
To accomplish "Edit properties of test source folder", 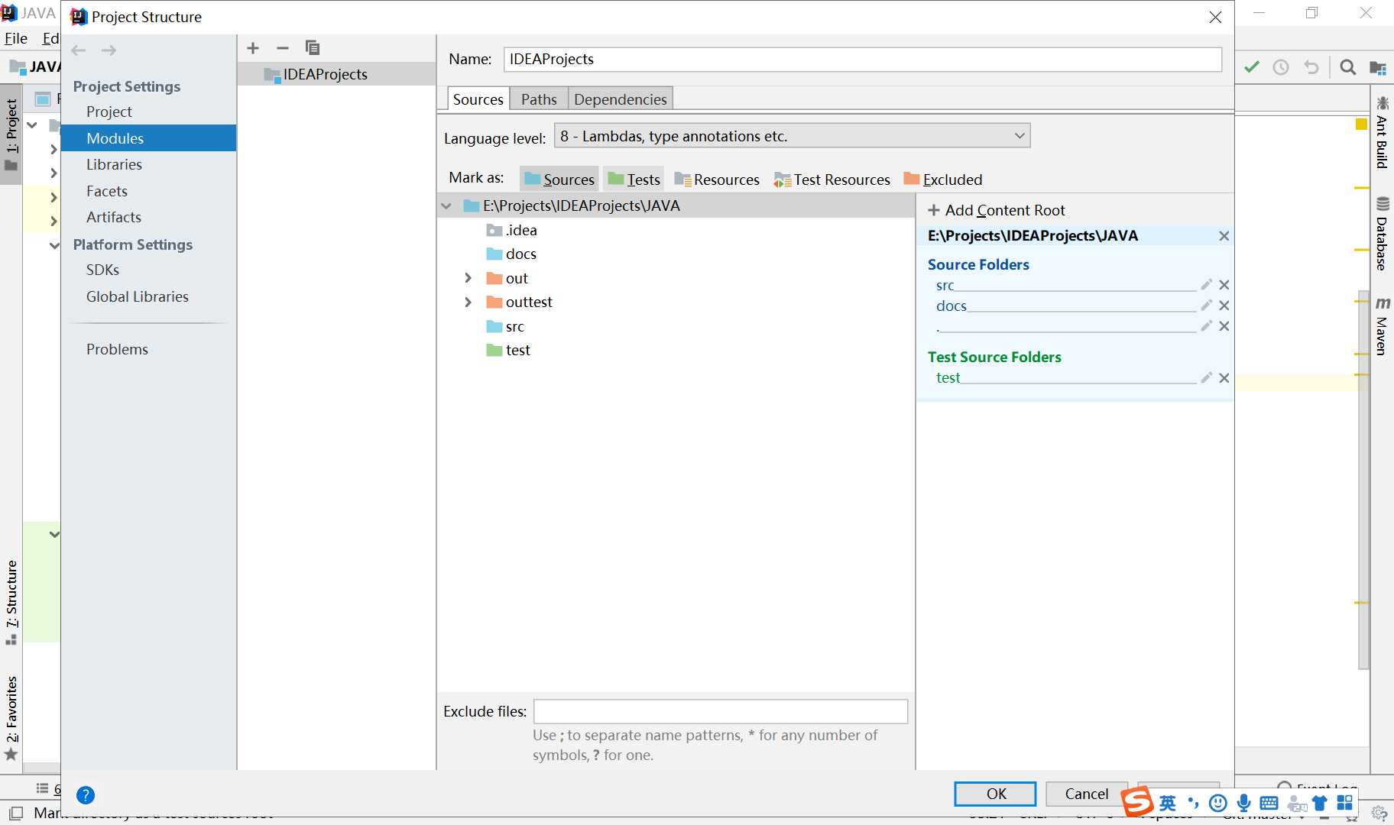I will (1207, 377).
